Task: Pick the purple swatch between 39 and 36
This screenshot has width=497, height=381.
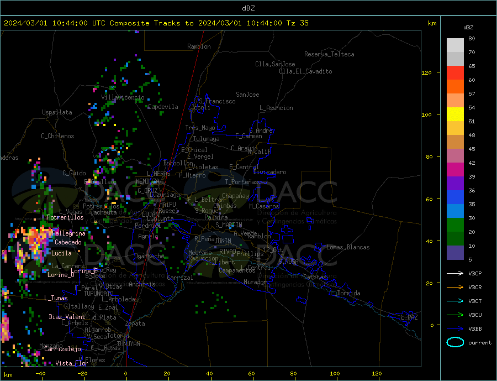Action: click(x=455, y=183)
